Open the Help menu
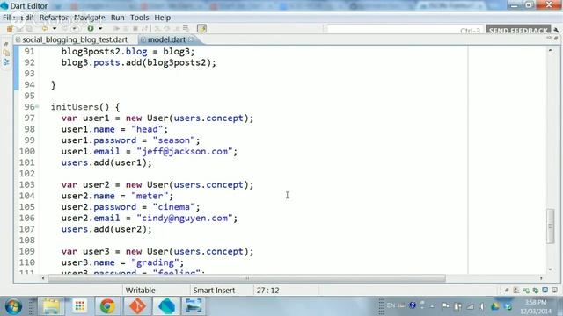The height and width of the screenshot is (316, 563). 162,18
